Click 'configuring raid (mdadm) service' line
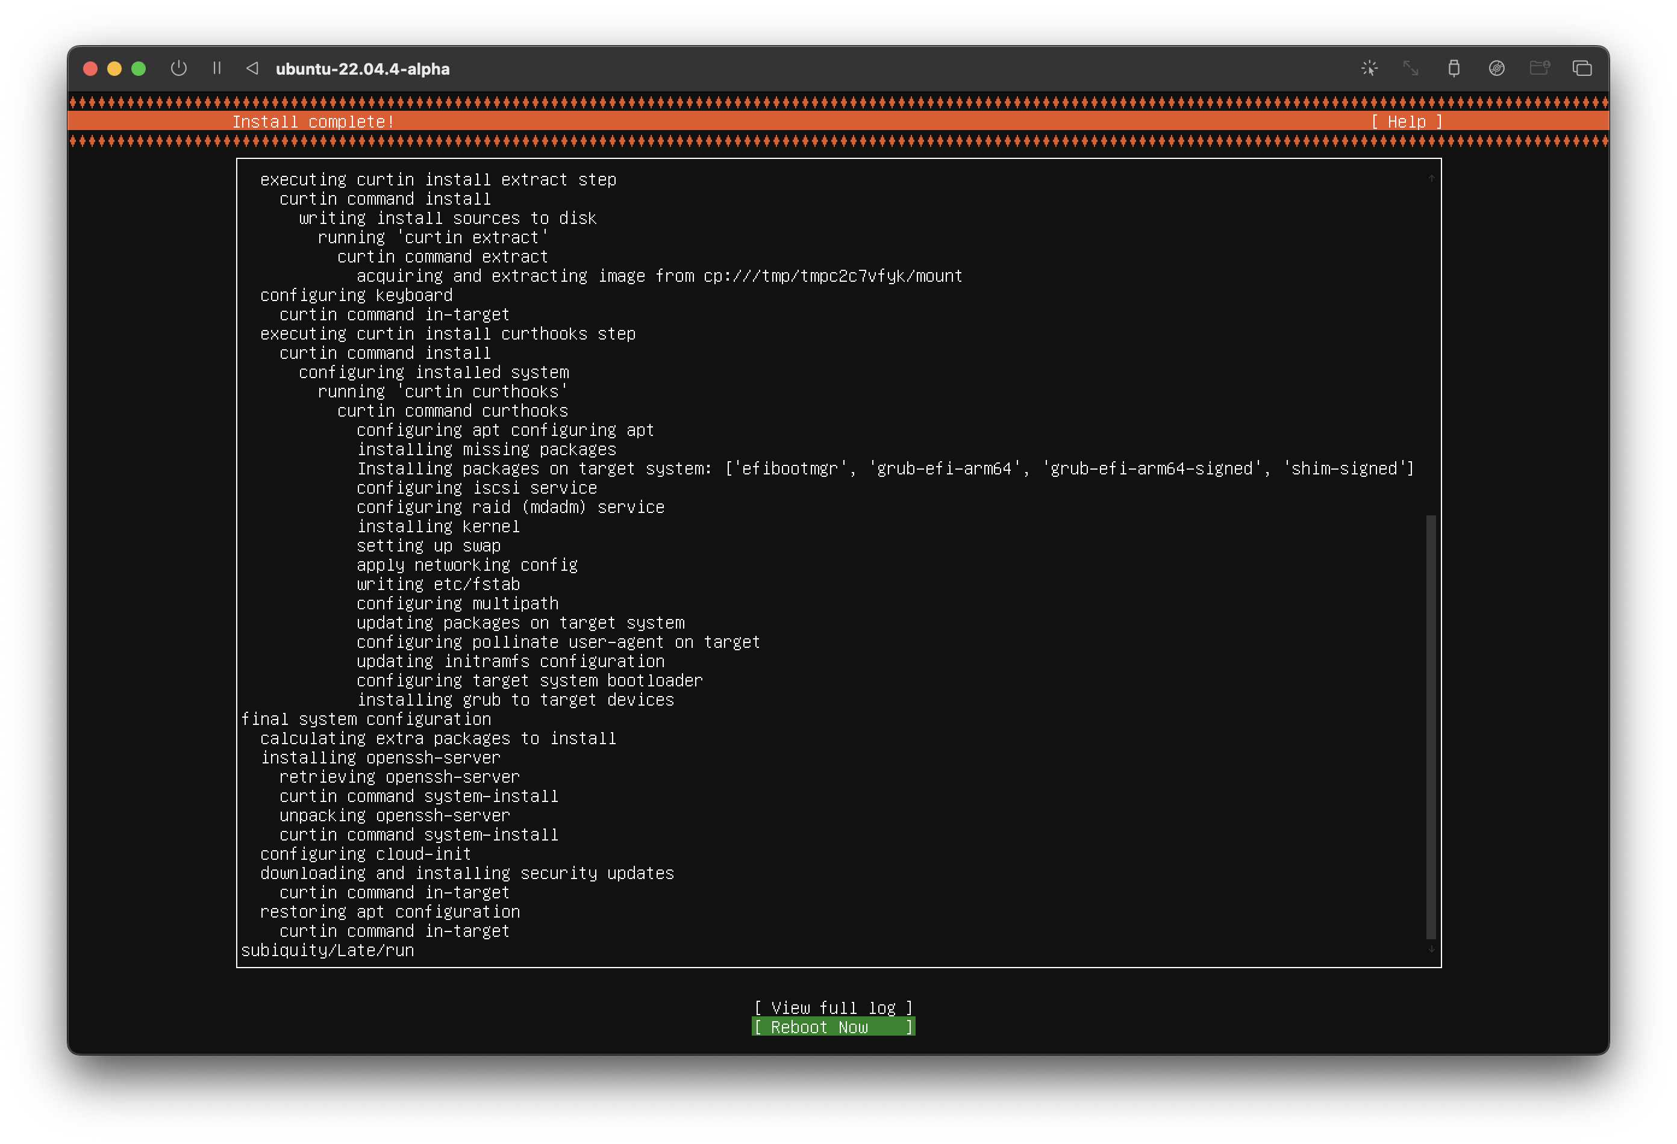This screenshot has width=1677, height=1144. pos(510,507)
